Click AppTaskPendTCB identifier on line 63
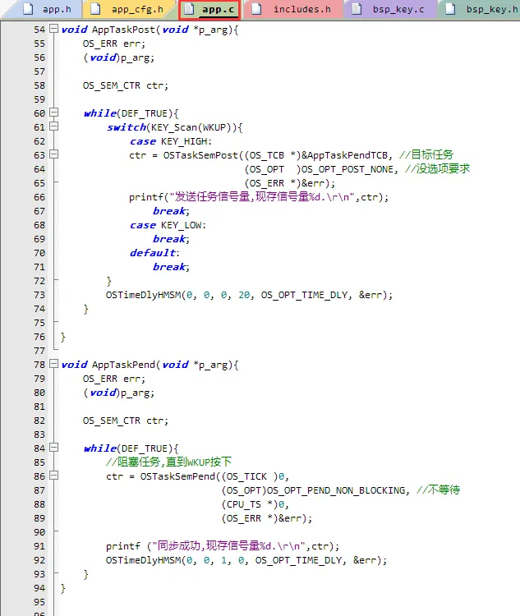Image resolution: width=520 pixels, height=616 pixels. [349, 155]
